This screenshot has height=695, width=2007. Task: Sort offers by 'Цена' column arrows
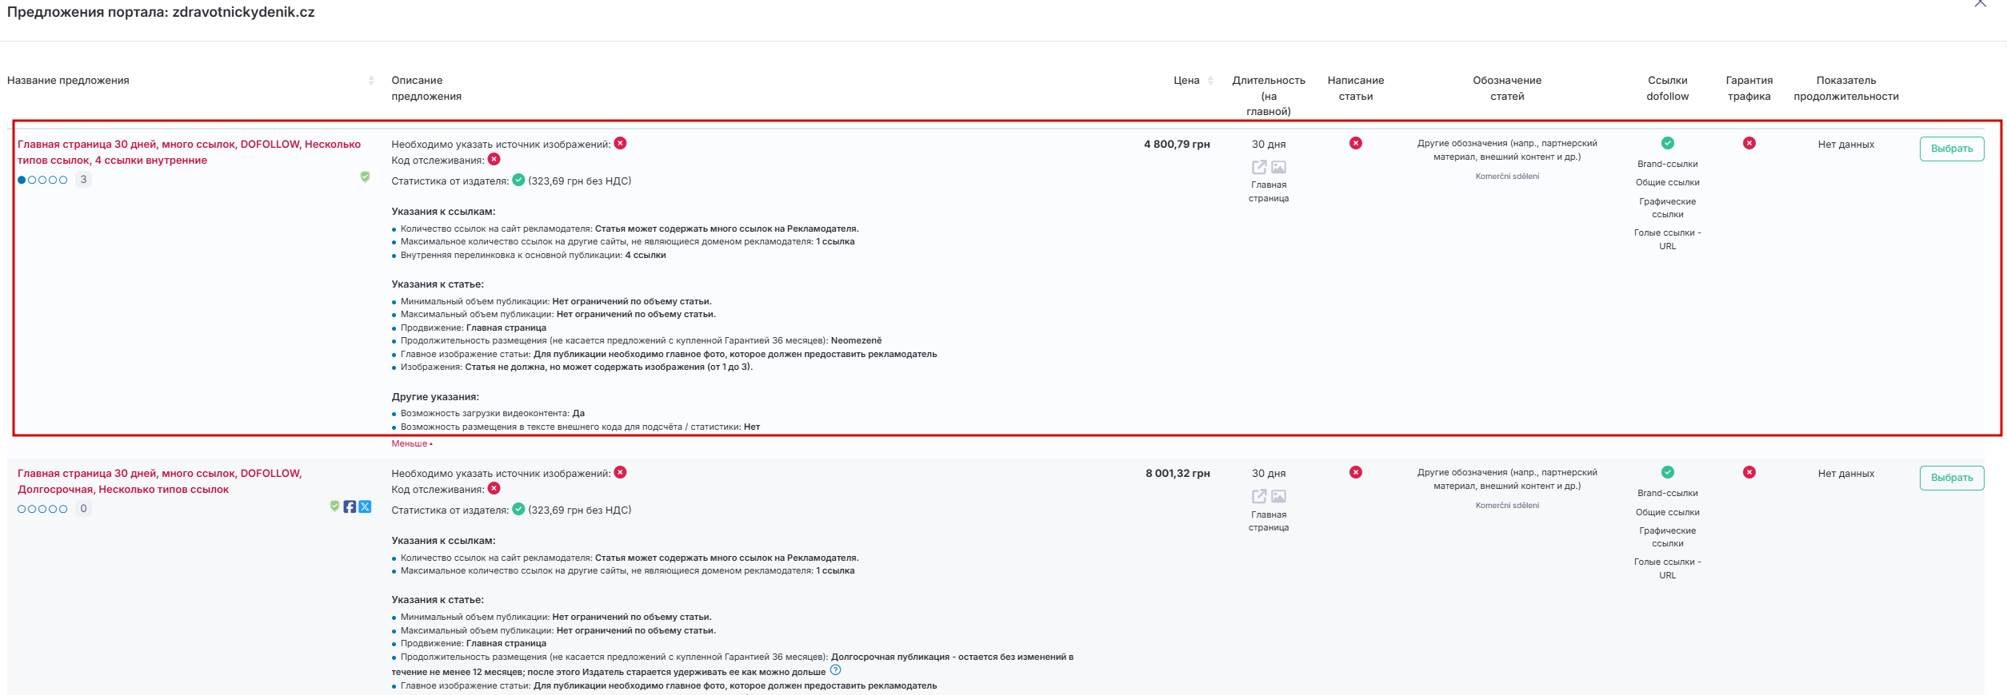pyautogui.click(x=1210, y=80)
